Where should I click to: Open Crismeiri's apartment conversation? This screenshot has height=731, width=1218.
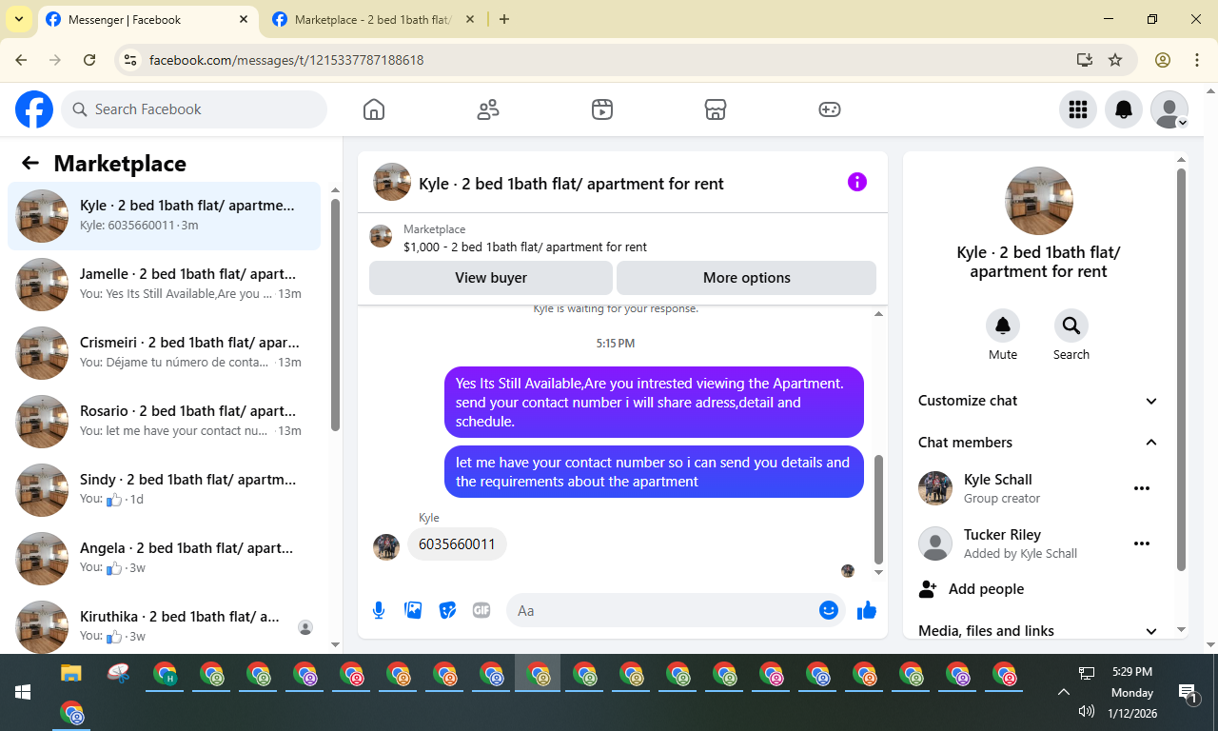(x=165, y=353)
